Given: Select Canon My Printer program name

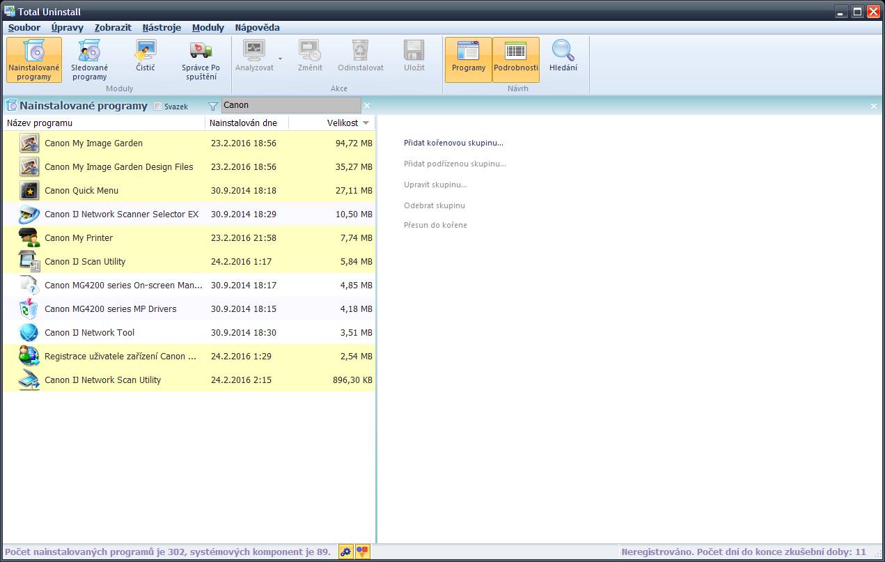Looking at the screenshot, I should pos(79,237).
